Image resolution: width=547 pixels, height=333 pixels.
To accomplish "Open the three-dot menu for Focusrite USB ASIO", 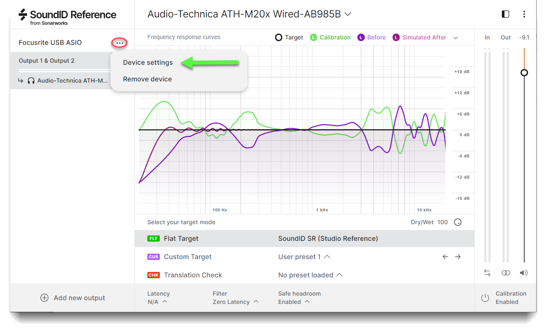I will coord(120,43).
